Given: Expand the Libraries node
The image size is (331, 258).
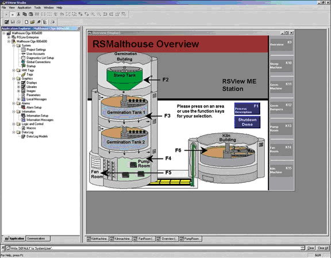Looking at the screenshot, I should 18,87.
